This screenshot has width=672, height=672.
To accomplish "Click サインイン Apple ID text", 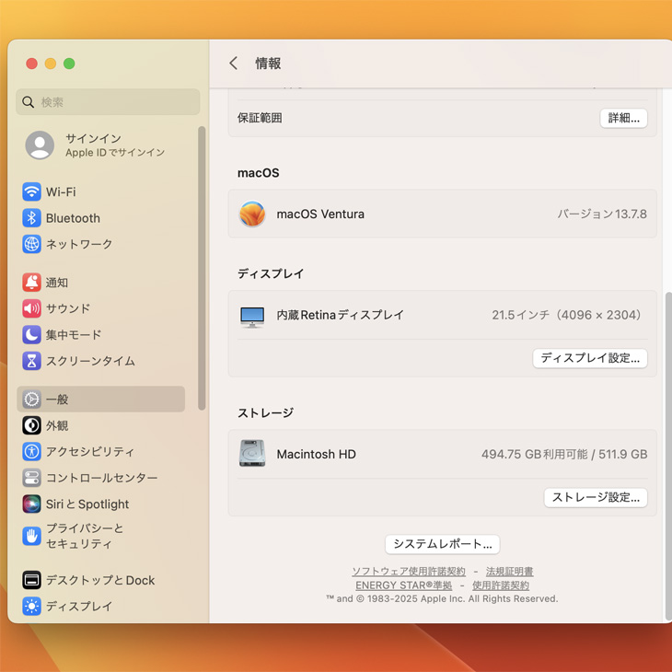I will 115,145.
